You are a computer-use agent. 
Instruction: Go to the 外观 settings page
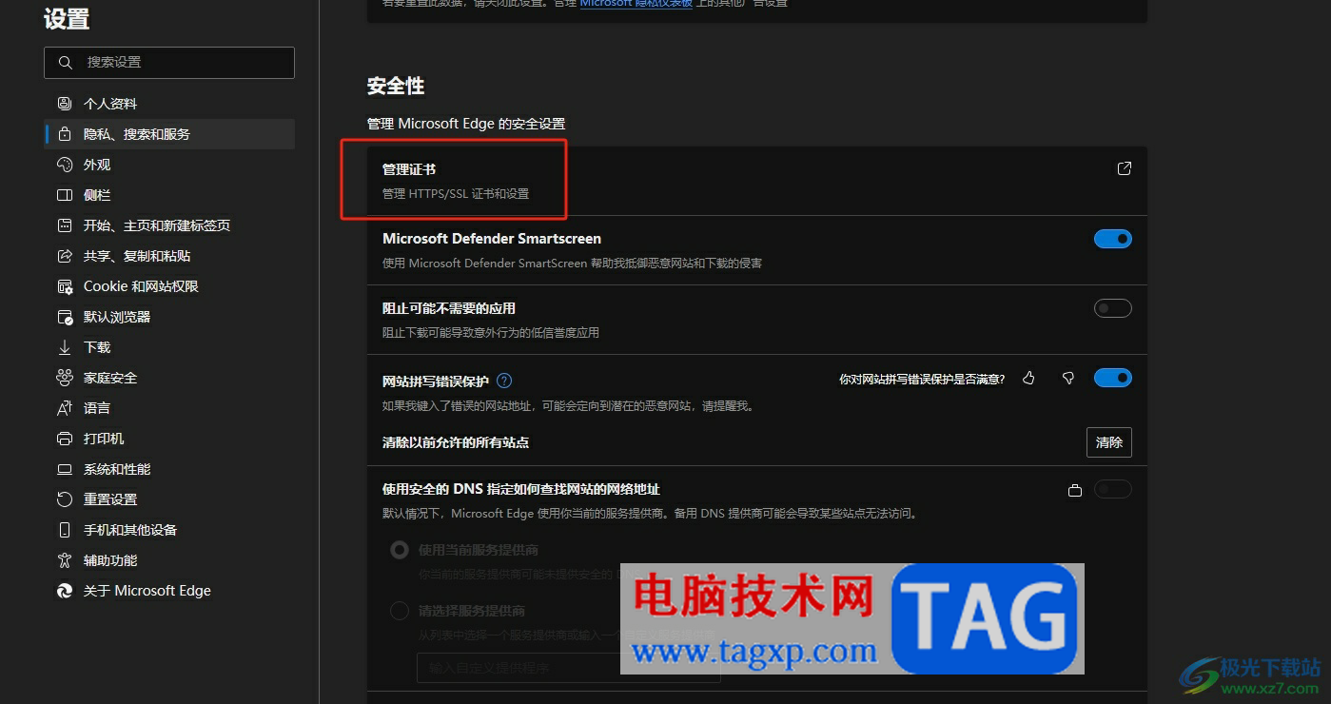click(x=169, y=165)
